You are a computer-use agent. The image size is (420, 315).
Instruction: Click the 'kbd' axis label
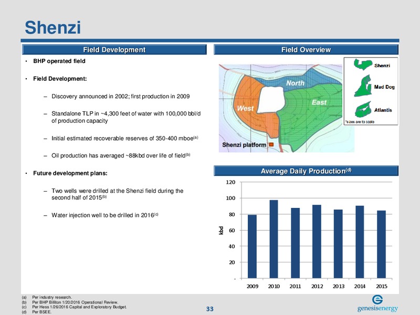click(221, 230)
